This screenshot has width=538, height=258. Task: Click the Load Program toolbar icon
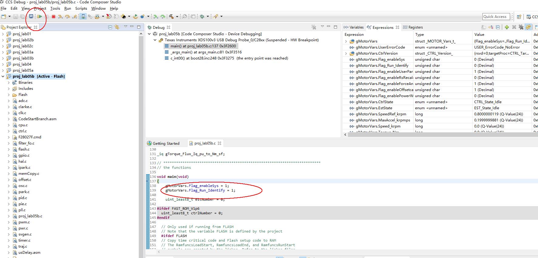pyautogui.click(x=97, y=16)
